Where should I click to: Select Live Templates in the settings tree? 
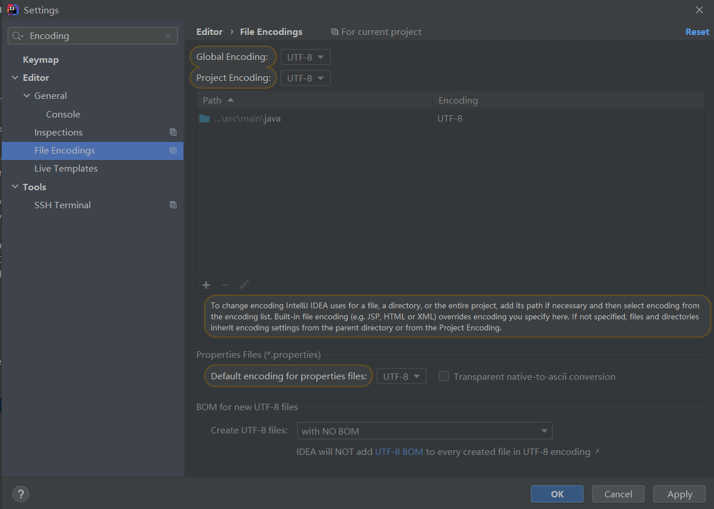(66, 168)
